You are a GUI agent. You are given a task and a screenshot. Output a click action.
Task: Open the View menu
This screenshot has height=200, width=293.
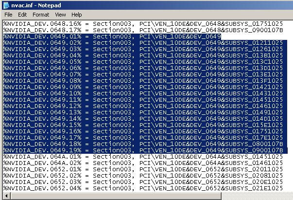pyautogui.click(x=60, y=15)
